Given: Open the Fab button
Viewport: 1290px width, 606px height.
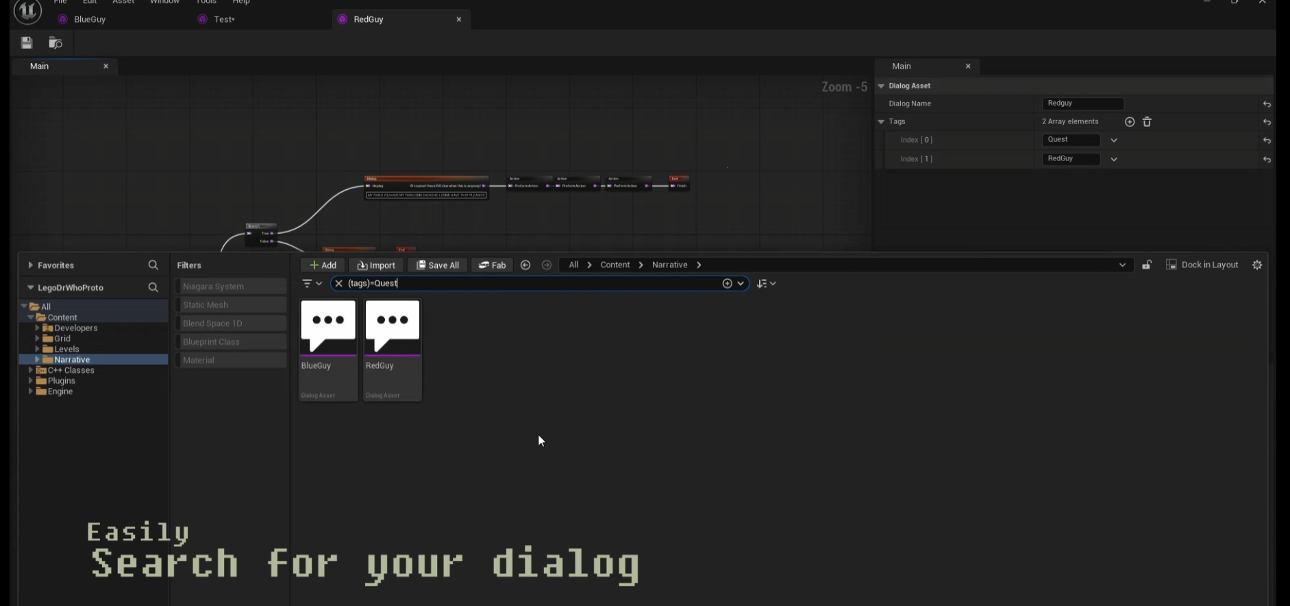Looking at the screenshot, I should [492, 265].
